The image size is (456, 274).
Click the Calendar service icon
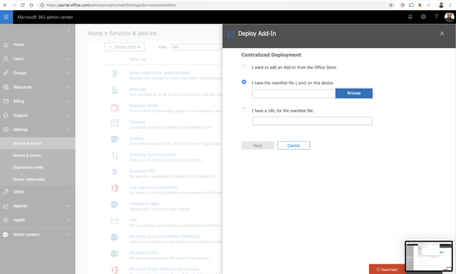115,123
